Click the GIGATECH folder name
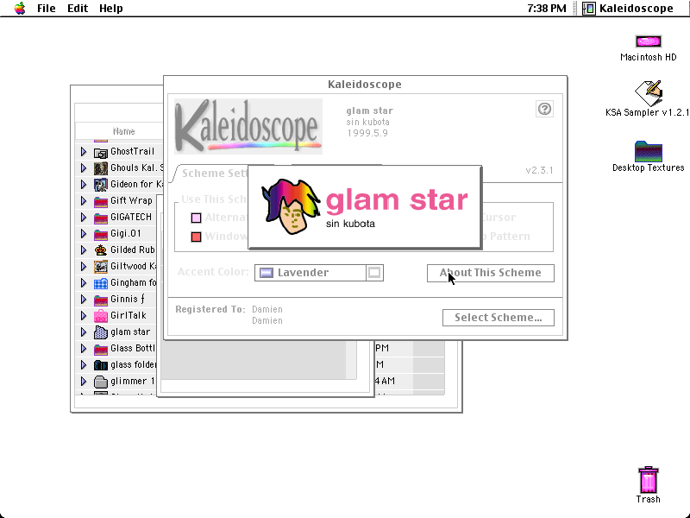 tap(131, 218)
